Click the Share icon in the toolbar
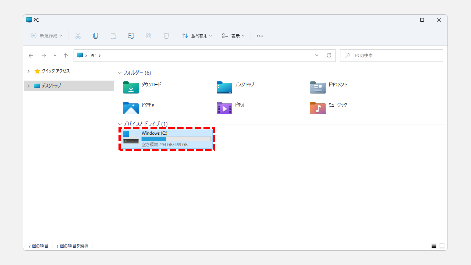471x265 pixels. (148, 36)
